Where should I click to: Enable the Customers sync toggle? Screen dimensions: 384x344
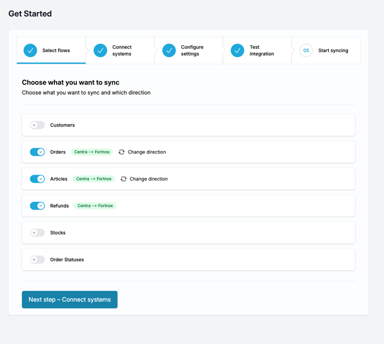37,125
